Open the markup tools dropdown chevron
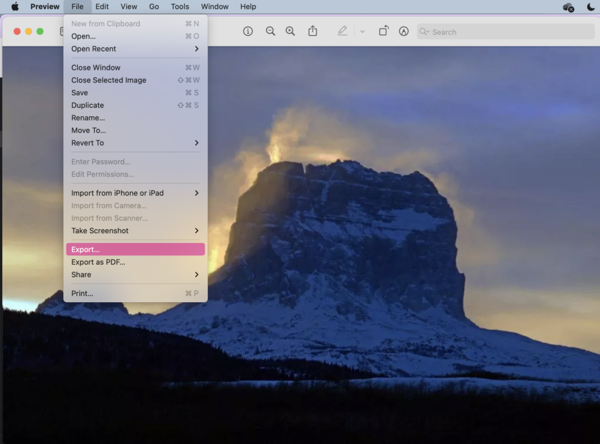This screenshot has width=600, height=444. pos(362,31)
